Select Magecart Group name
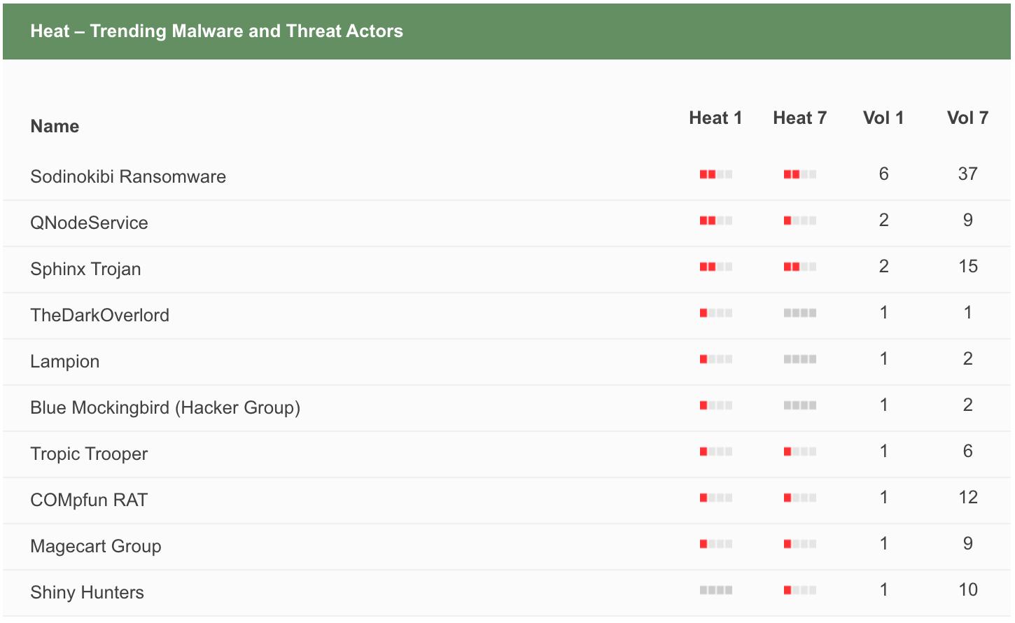 [x=96, y=546]
